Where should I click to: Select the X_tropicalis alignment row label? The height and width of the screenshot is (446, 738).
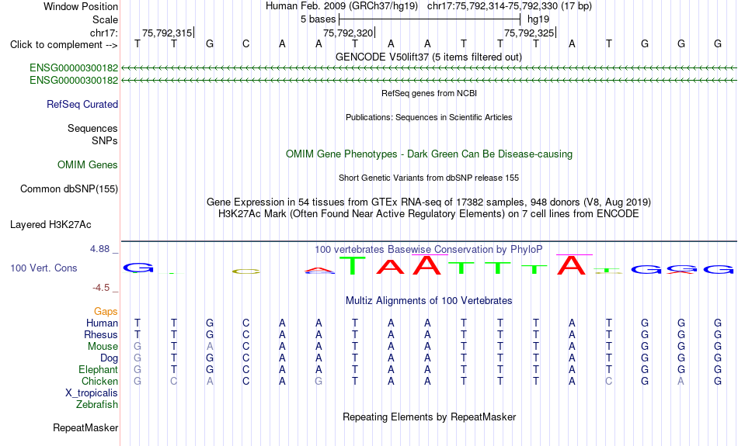92,393
